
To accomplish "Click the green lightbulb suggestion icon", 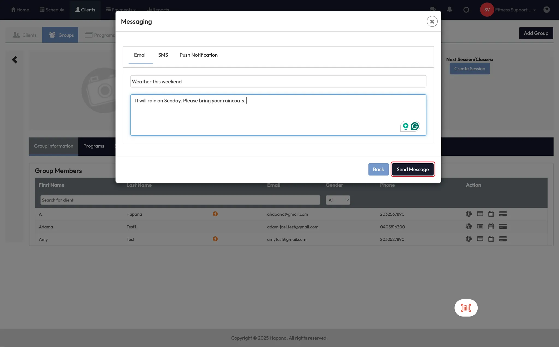I will coord(406,126).
